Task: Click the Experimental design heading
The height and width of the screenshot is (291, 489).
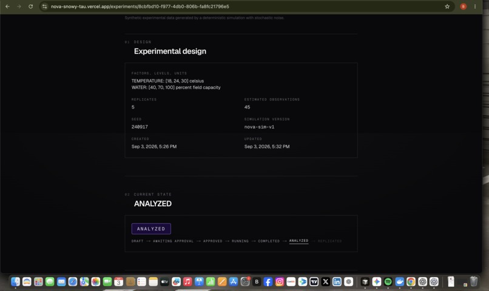Action: click(170, 51)
